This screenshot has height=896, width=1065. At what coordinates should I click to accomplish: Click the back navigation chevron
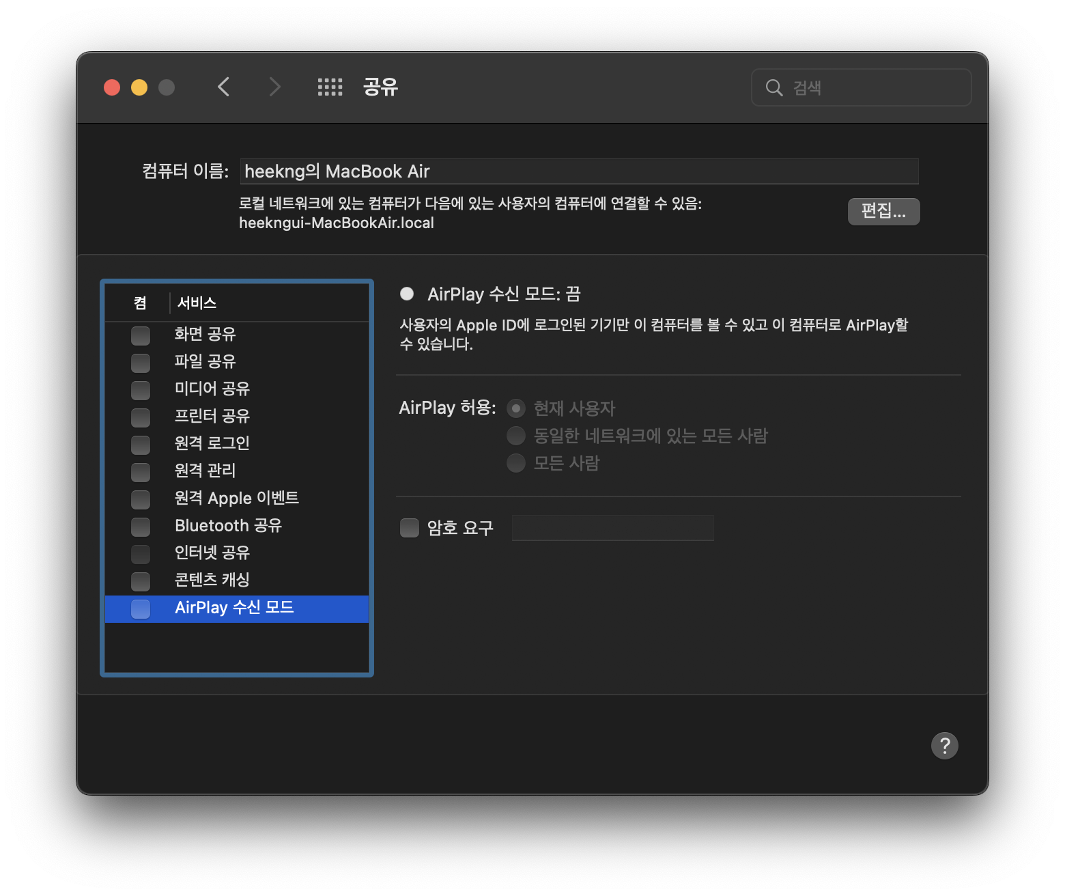[224, 87]
